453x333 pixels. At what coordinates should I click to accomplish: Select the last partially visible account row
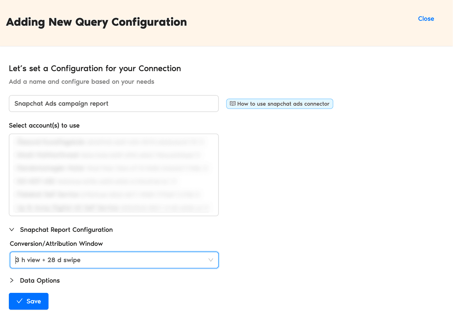[112, 208]
